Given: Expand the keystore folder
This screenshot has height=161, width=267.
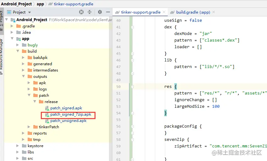Looking at the screenshot, I should (x=18, y=146).
